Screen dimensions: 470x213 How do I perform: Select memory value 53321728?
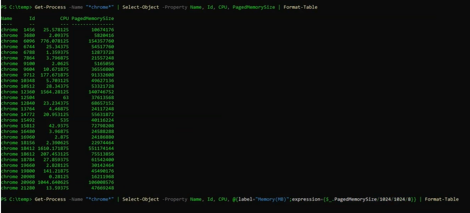click(102, 86)
